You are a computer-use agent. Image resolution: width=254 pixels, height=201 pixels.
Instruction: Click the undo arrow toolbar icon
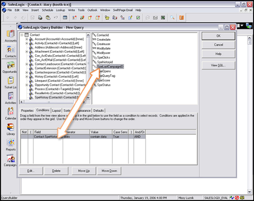[x=56, y=17]
